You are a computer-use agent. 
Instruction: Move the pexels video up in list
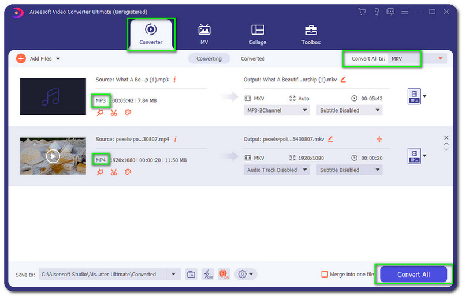446,144
